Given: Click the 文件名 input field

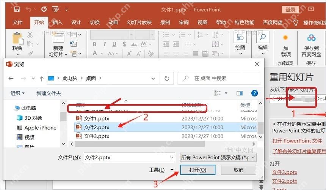Looking at the screenshot, I should [x=129, y=157].
